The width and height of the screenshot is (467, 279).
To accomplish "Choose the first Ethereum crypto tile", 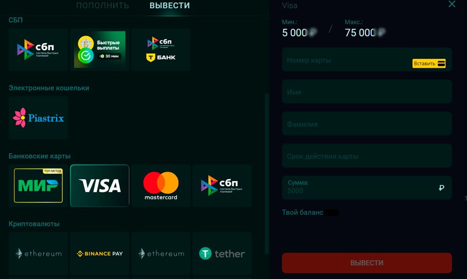I will point(39,253).
